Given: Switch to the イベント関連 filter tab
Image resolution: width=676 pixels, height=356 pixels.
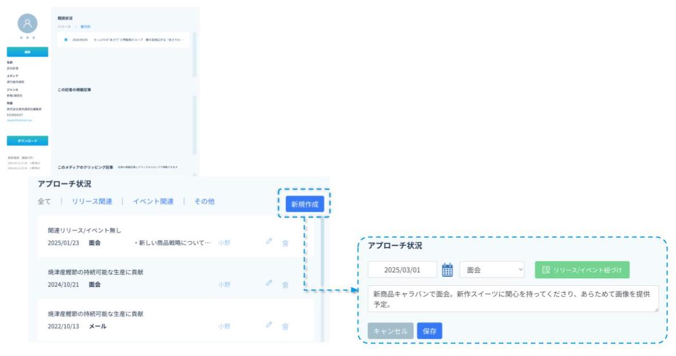Looking at the screenshot, I should point(153,201).
